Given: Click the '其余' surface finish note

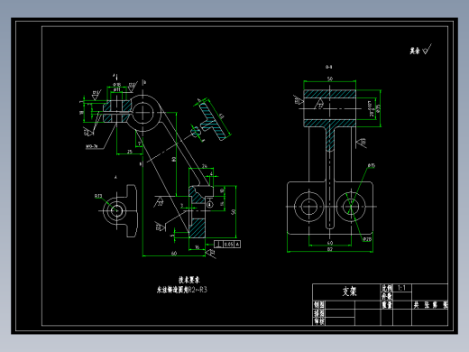Looking at the screenshot, I should 415,51.
